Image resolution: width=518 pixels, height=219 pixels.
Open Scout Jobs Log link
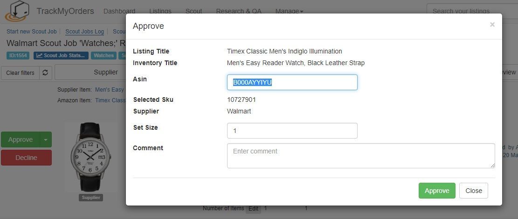click(84, 32)
